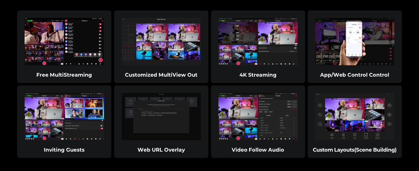This screenshot has width=419, height=171.
Task: Click the move arrows icon in the layout editor
Action: (x=390, y=115)
